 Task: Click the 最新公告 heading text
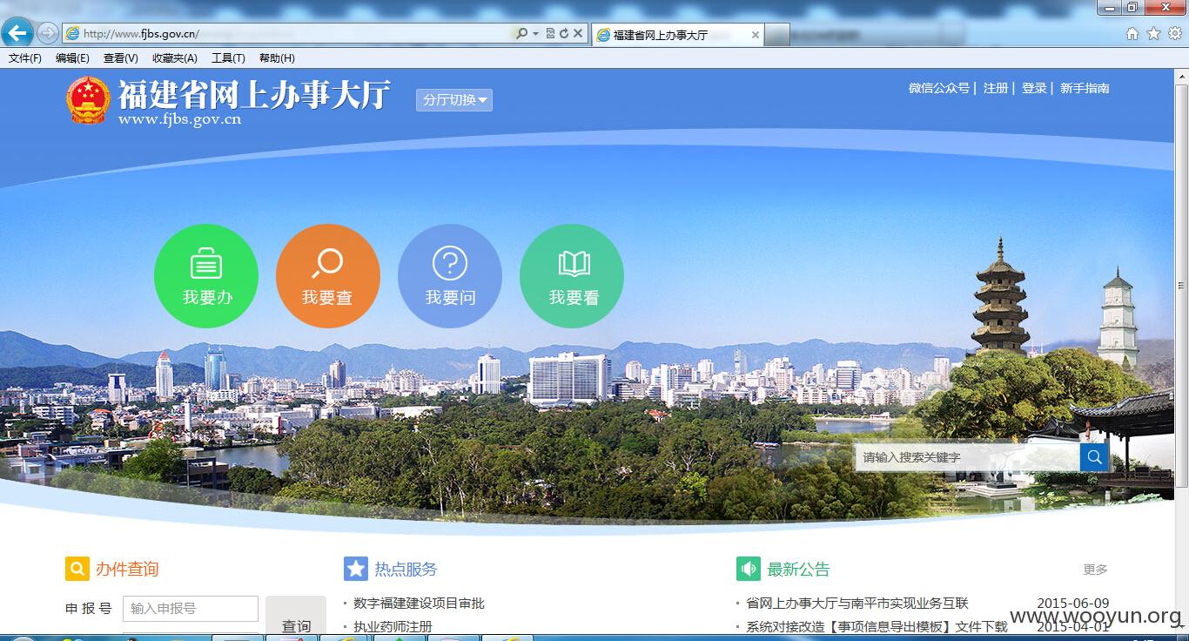(798, 569)
